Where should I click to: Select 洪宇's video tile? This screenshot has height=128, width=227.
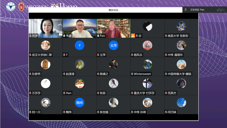(45, 28)
